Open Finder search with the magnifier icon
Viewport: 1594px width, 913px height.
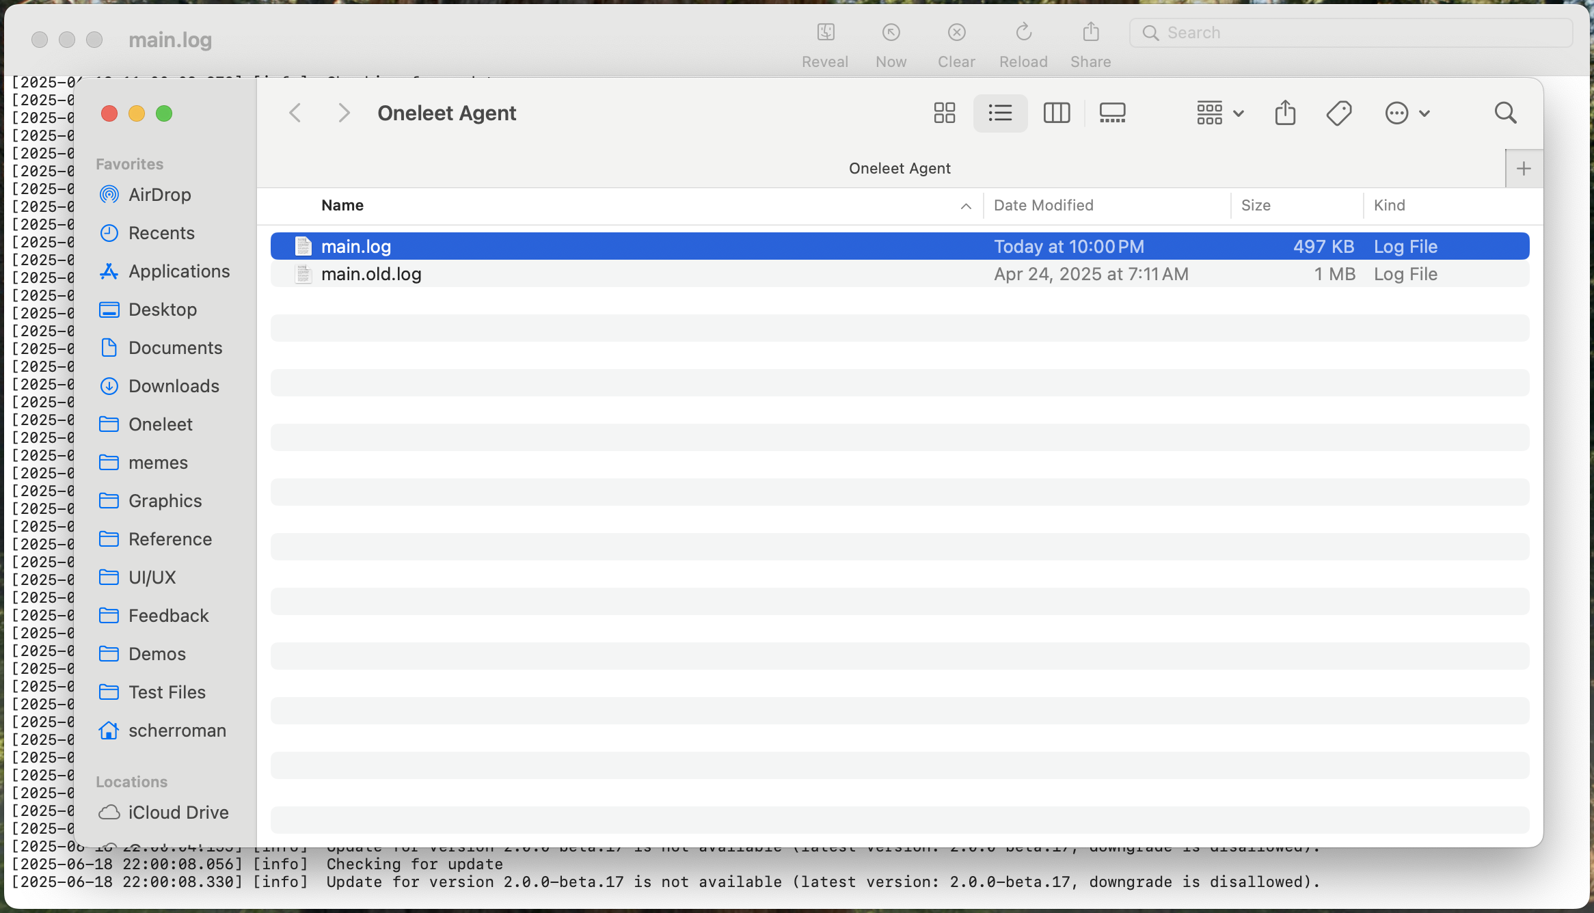1506,113
